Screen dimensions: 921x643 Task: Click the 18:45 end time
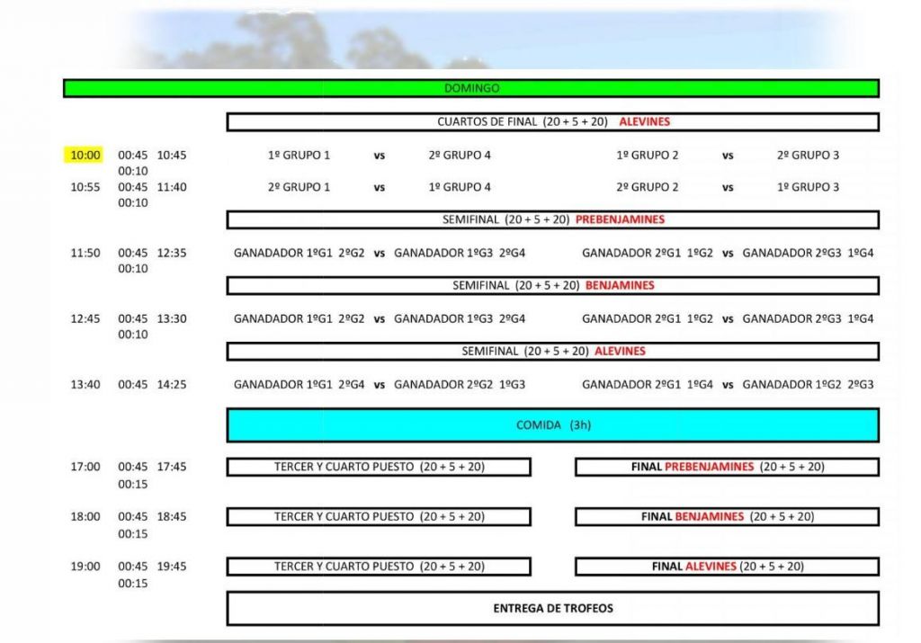(171, 516)
